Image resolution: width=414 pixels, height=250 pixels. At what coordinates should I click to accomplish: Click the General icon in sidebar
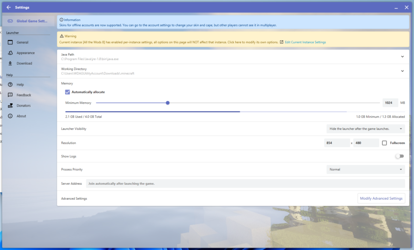click(10, 42)
